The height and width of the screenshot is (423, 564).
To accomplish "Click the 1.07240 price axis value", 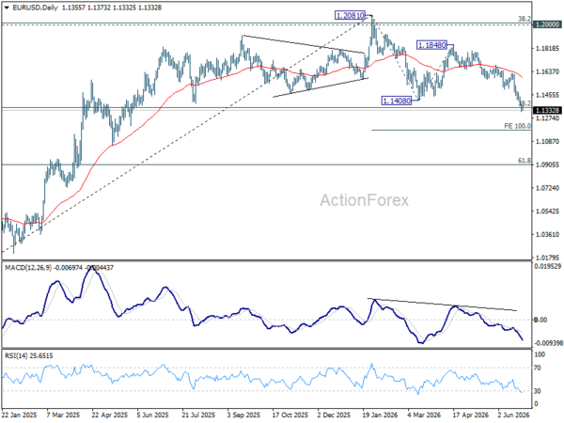I will coord(547,188).
